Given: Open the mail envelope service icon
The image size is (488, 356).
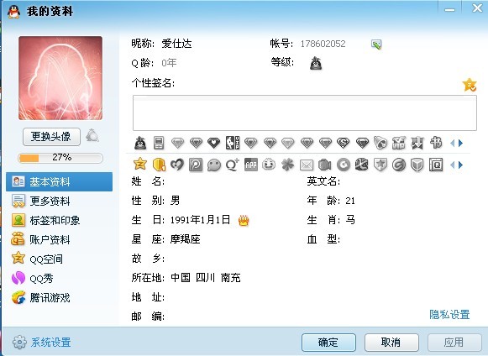Looking at the screenshot, I should 307,165.
